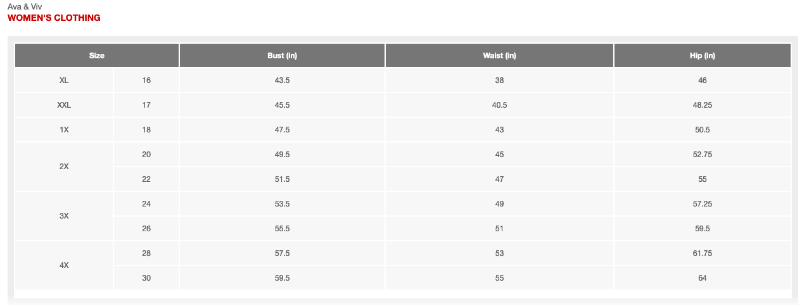The height and width of the screenshot is (306, 802).
Task: Click bust value 59.5
Action: [x=283, y=278]
